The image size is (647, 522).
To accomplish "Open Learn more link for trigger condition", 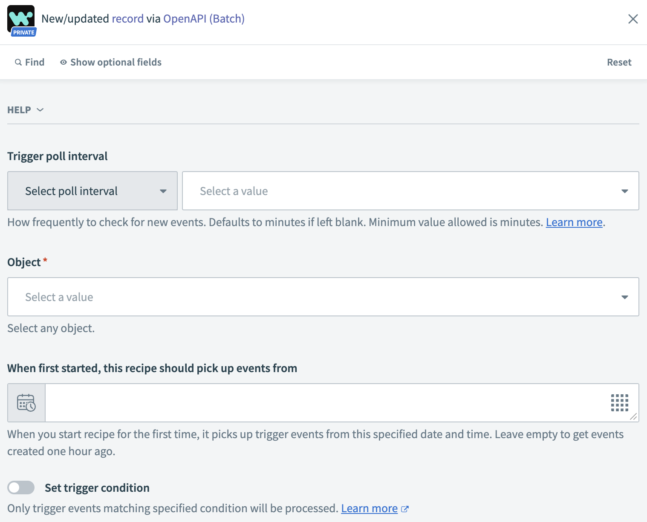I will 369,508.
